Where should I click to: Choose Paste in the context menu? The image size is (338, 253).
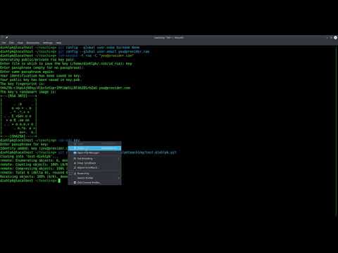tap(95, 148)
